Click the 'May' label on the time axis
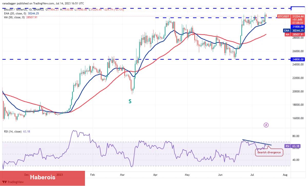 (x=187, y=174)
